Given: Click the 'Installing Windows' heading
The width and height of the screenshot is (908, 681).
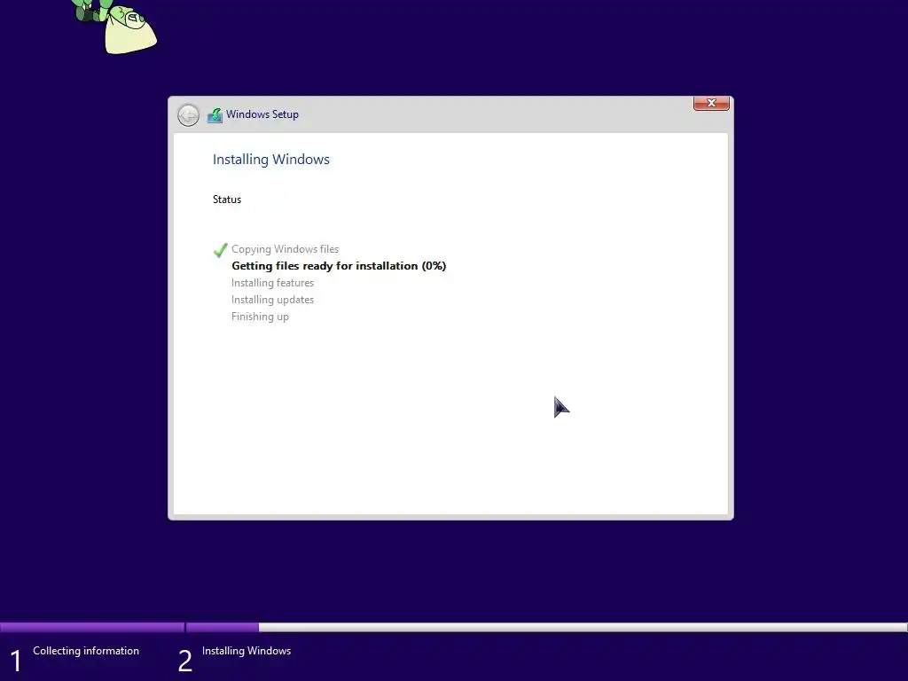Looking at the screenshot, I should 271,160.
